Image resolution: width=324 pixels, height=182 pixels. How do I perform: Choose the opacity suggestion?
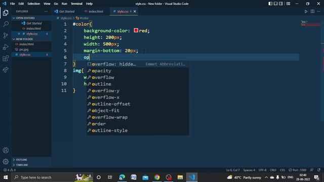138,71
